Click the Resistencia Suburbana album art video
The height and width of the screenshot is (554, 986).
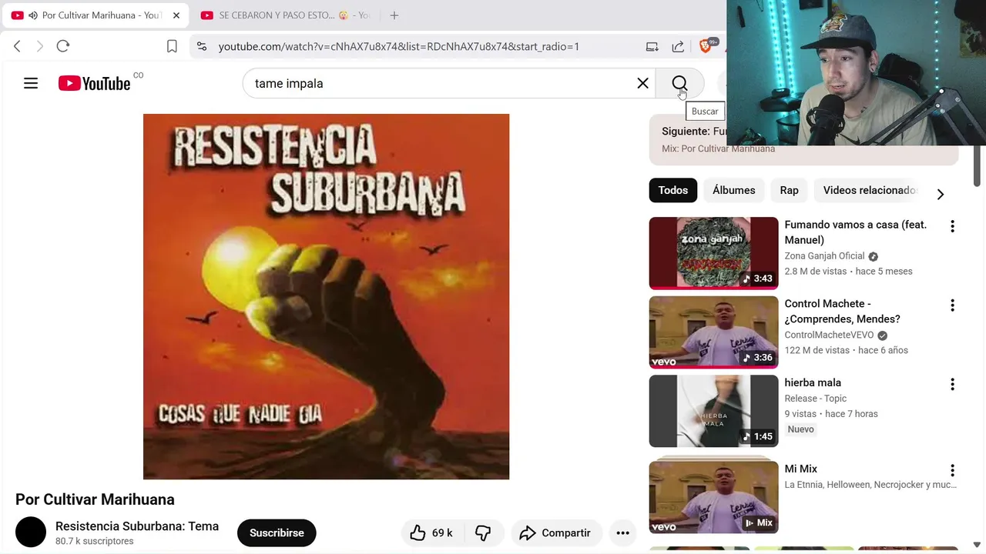pos(326,296)
